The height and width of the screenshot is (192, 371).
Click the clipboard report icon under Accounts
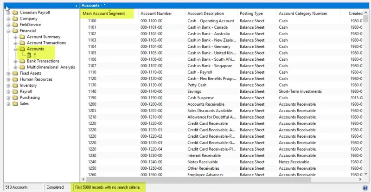coord(29,55)
